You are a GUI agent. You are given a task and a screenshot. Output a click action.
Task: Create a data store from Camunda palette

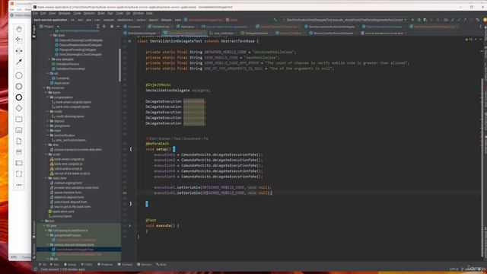coord(19,152)
